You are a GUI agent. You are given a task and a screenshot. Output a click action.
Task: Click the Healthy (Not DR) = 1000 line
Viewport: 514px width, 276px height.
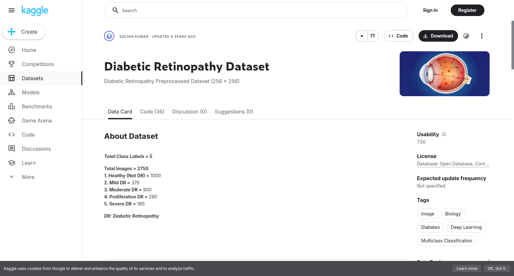point(132,176)
